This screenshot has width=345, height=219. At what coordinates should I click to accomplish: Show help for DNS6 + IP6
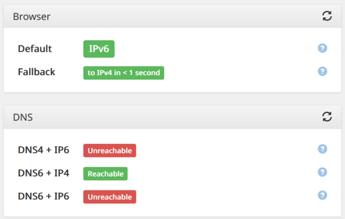coord(322,195)
